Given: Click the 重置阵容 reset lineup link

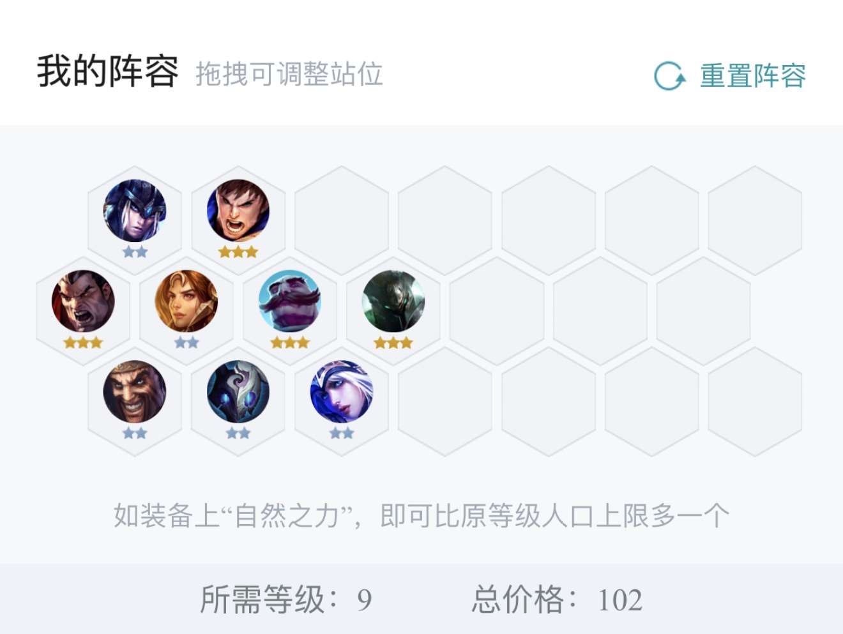Looking at the screenshot, I should pos(753,76).
